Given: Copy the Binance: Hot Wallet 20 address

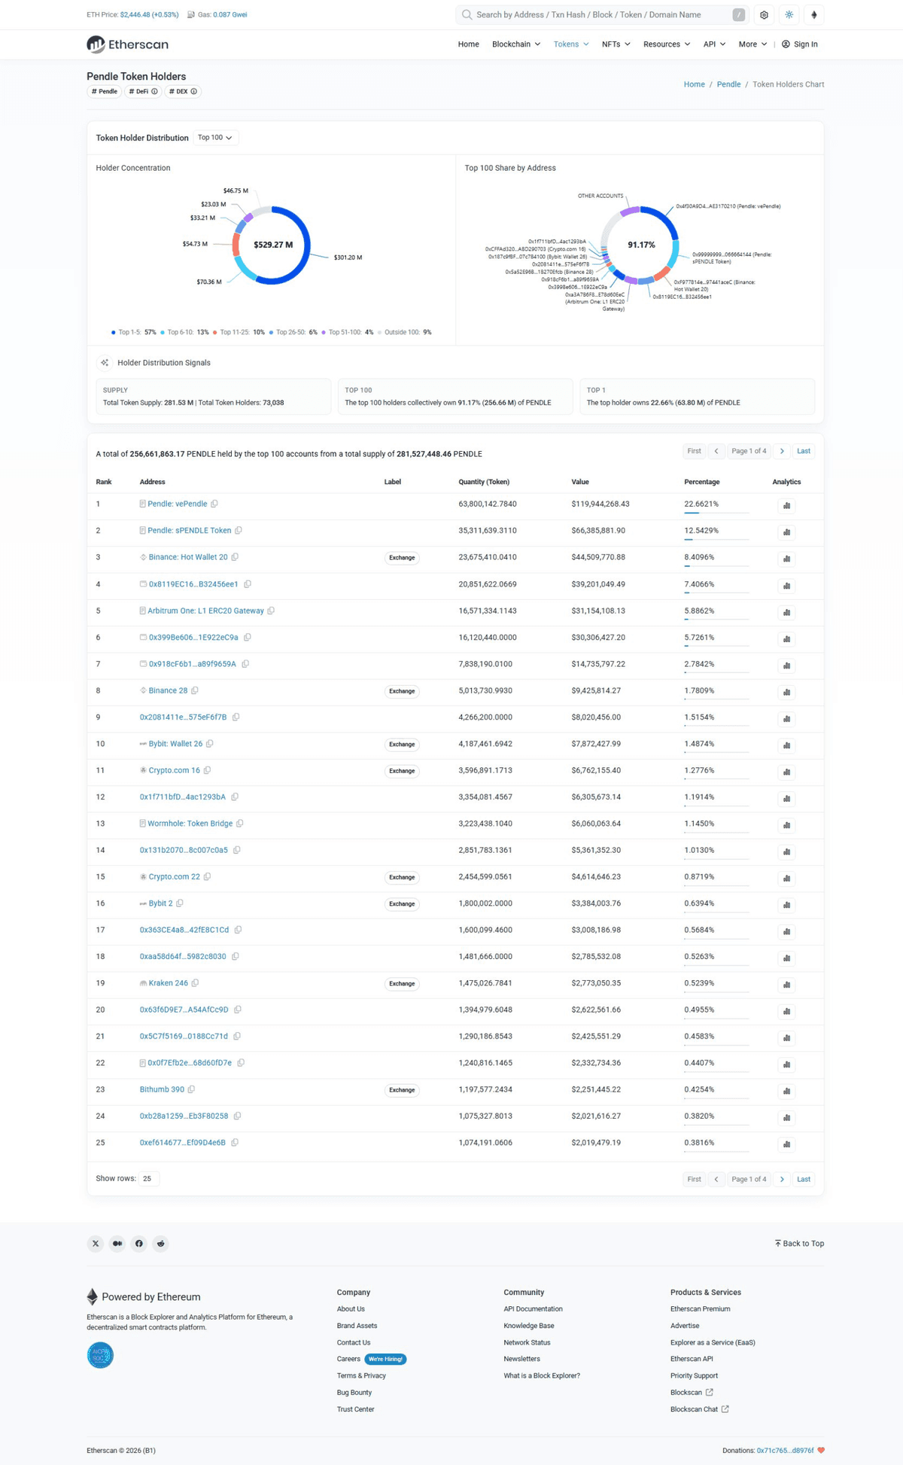Looking at the screenshot, I should click(x=235, y=557).
